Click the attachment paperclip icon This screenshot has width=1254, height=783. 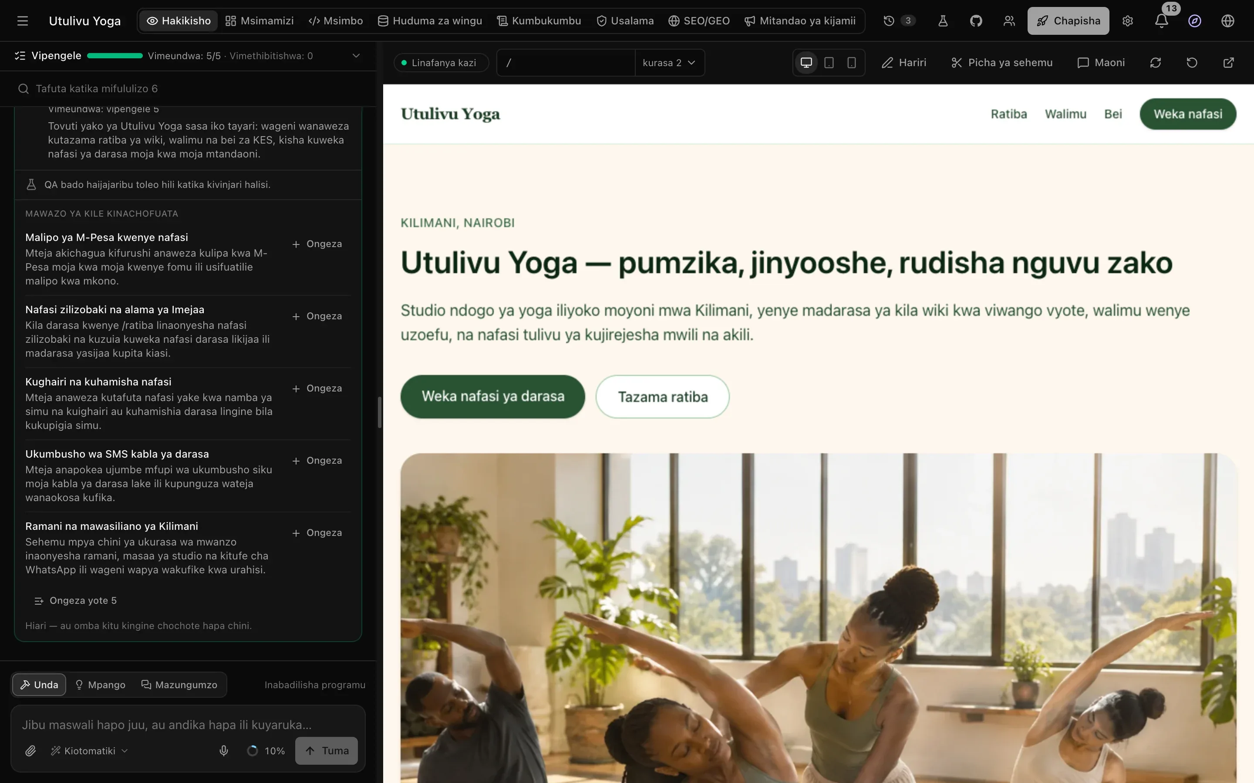coord(30,750)
